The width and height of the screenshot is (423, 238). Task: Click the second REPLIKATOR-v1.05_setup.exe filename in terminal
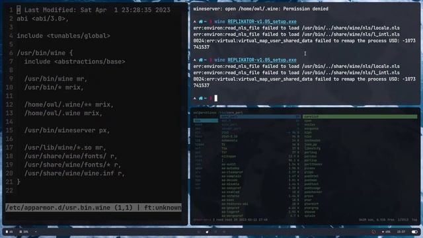(262, 60)
